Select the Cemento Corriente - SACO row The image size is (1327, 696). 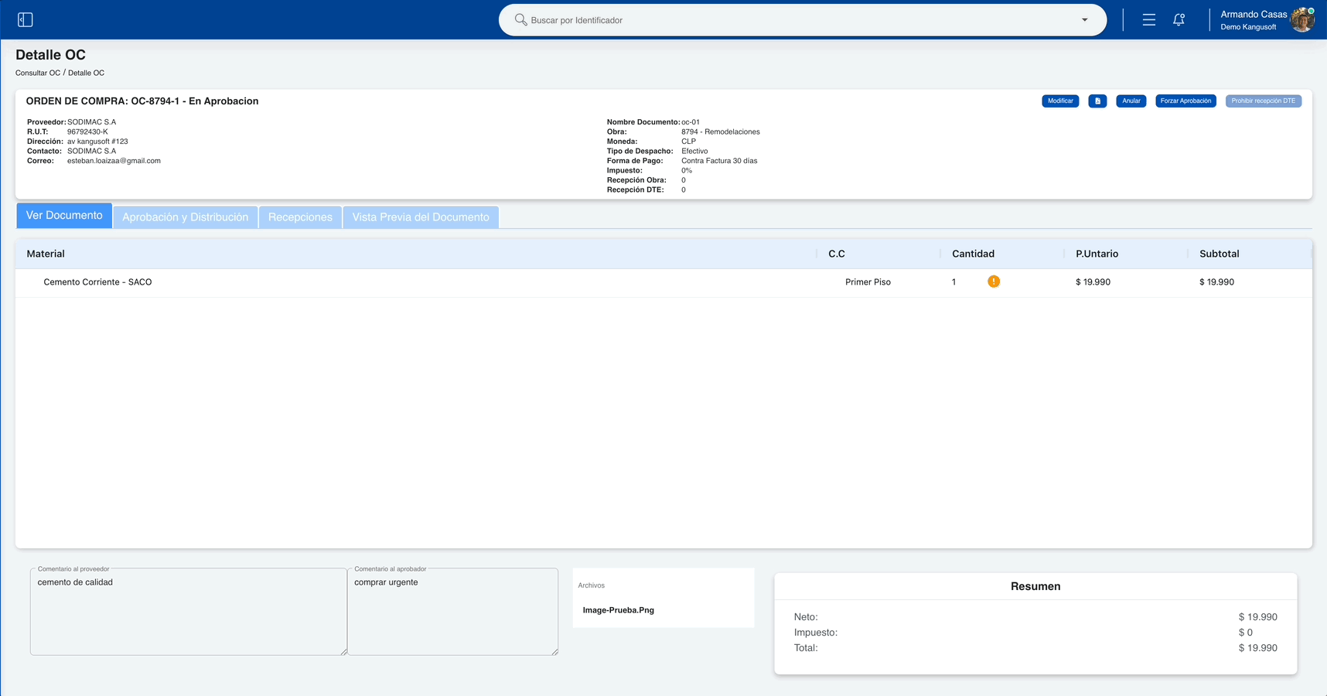[x=663, y=282]
